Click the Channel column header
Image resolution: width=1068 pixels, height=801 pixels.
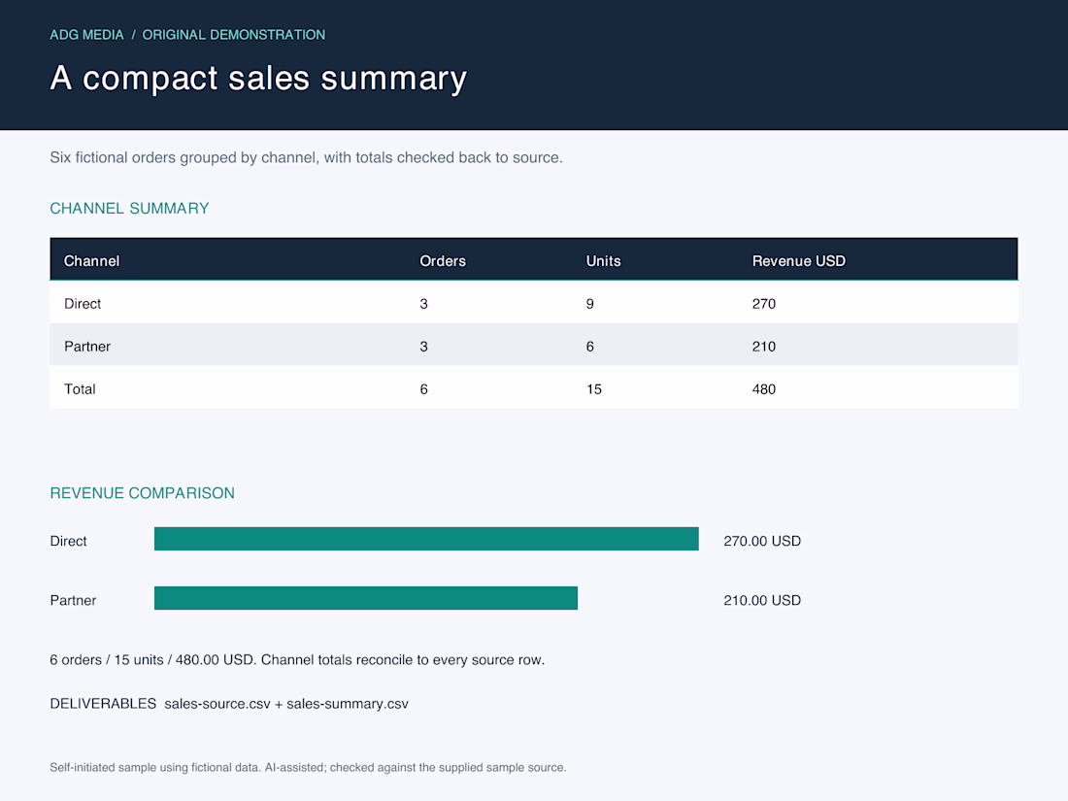(92, 261)
